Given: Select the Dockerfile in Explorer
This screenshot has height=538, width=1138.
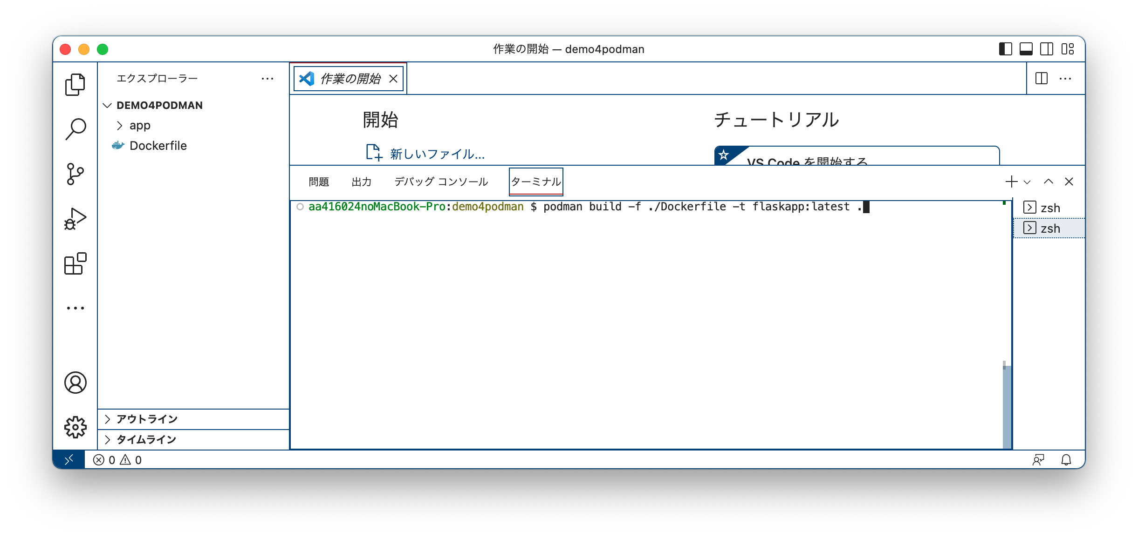Looking at the screenshot, I should pyautogui.click(x=158, y=145).
